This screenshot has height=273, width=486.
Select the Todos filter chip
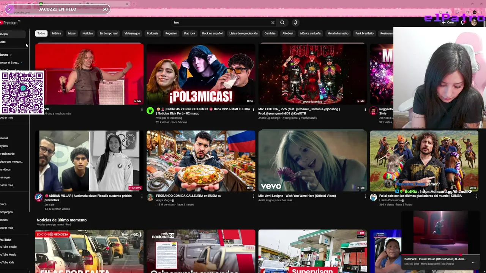(41, 33)
